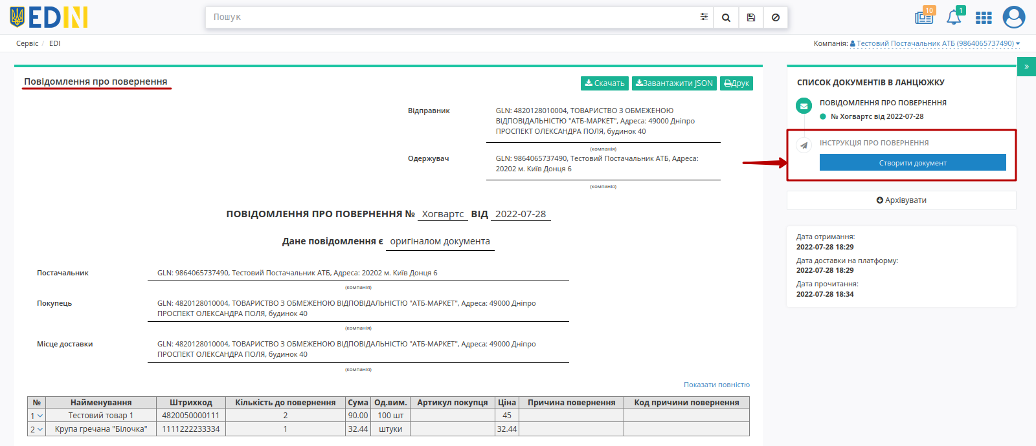Click the Повідомлення про повернення page title
Viewport: 1036px width, 446px height.
click(x=96, y=81)
